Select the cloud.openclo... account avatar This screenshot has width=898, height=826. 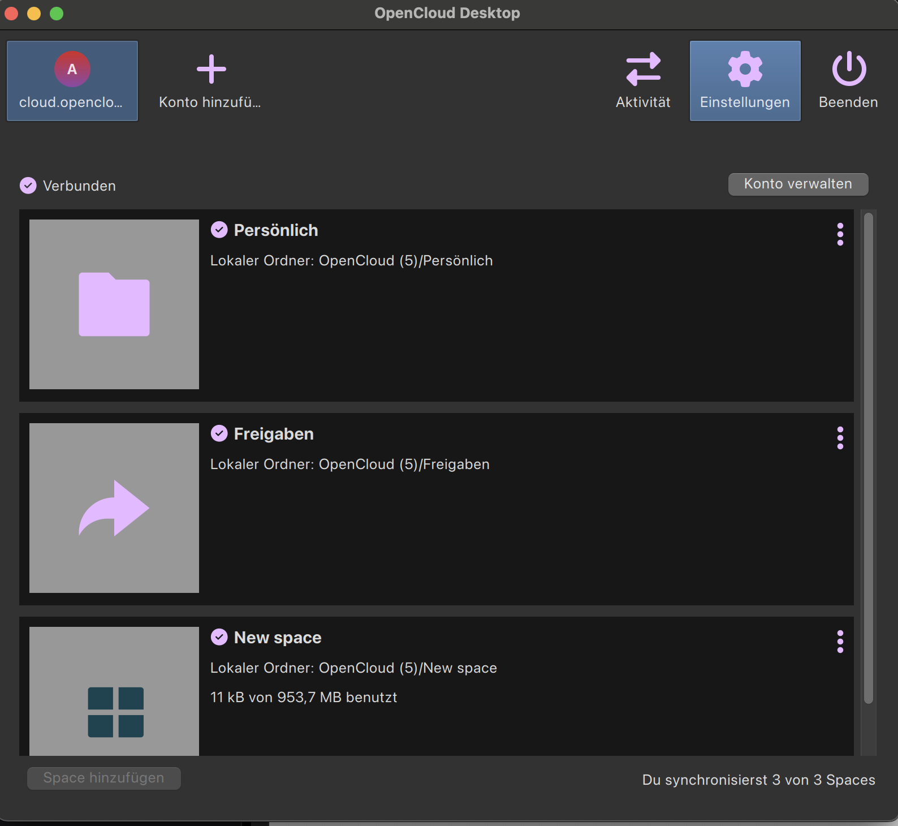click(x=72, y=69)
